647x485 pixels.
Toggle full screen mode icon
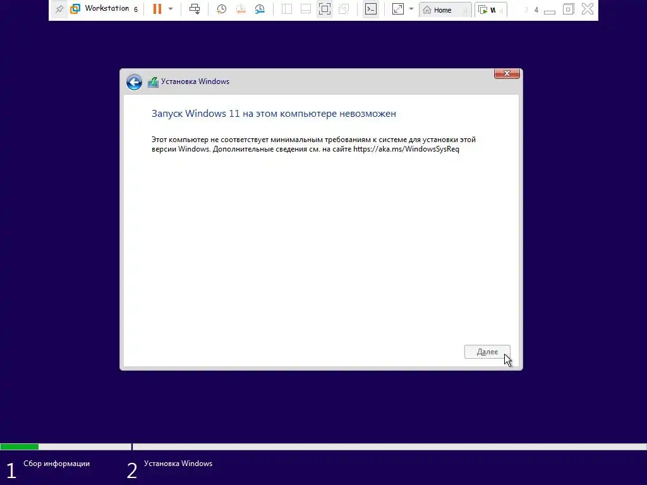(x=325, y=9)
